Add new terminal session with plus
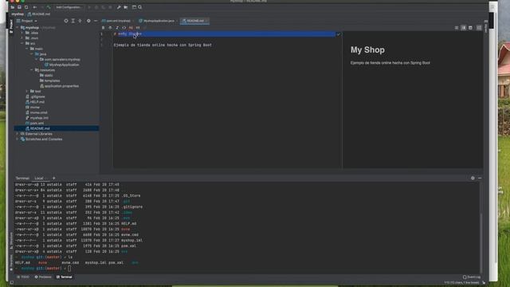This screenshot has height=287, width=510. point(53,179)
